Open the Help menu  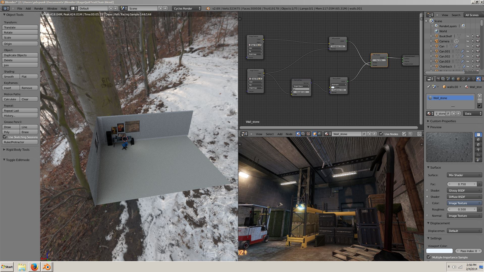click(64, 8)
